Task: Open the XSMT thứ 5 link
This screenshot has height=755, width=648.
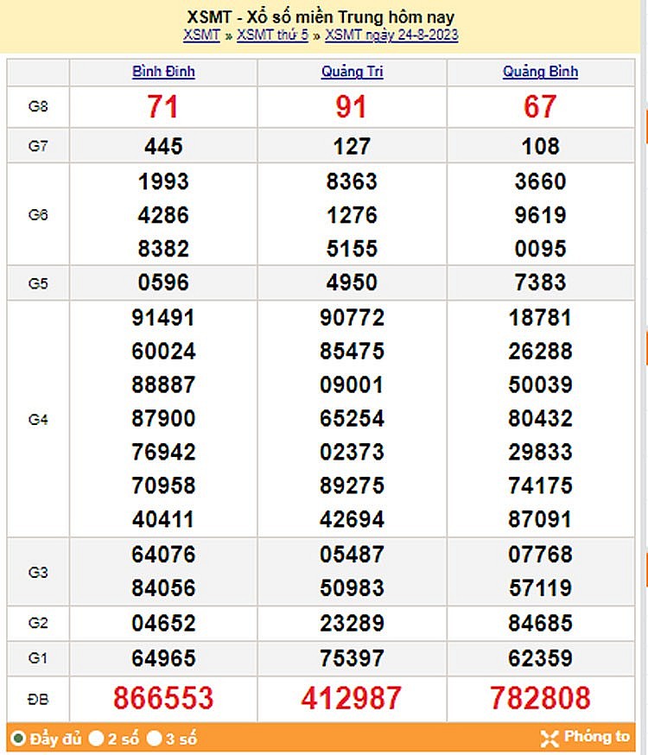Action: [x=272, y=35]
